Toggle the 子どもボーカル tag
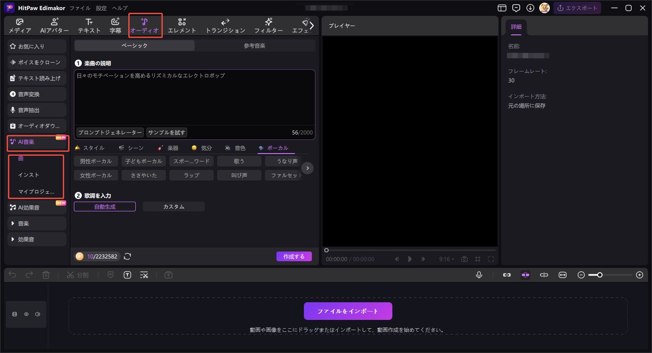Screen dimensions: 652x353 (x=144, y=161)
